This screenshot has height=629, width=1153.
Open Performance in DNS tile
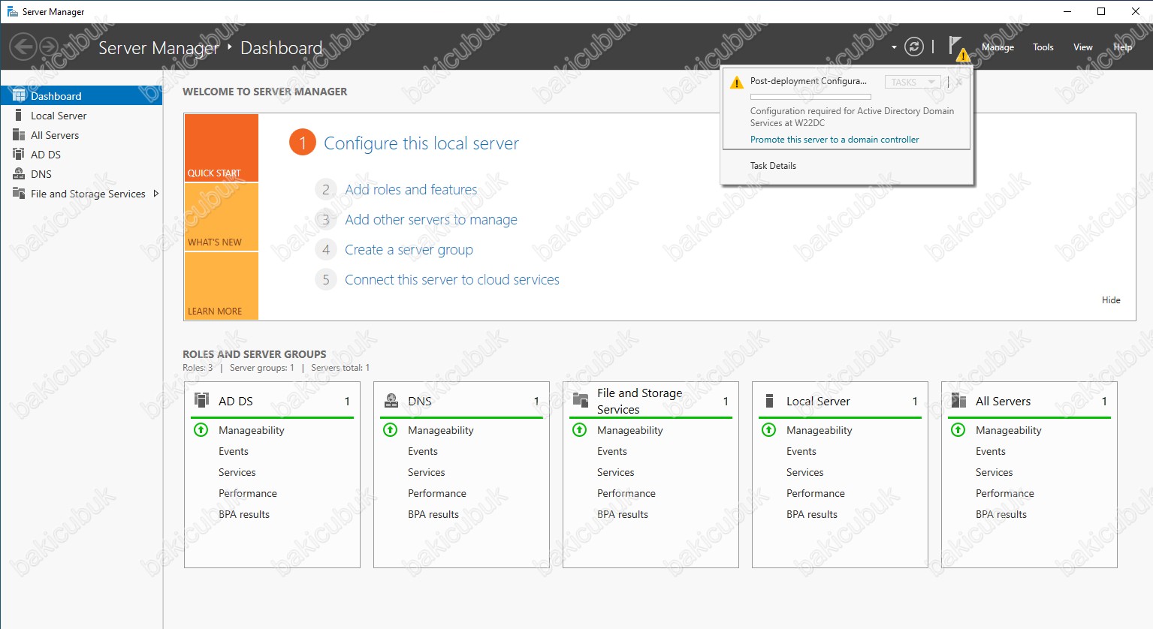pyautogui.click(x=437, y=493)
